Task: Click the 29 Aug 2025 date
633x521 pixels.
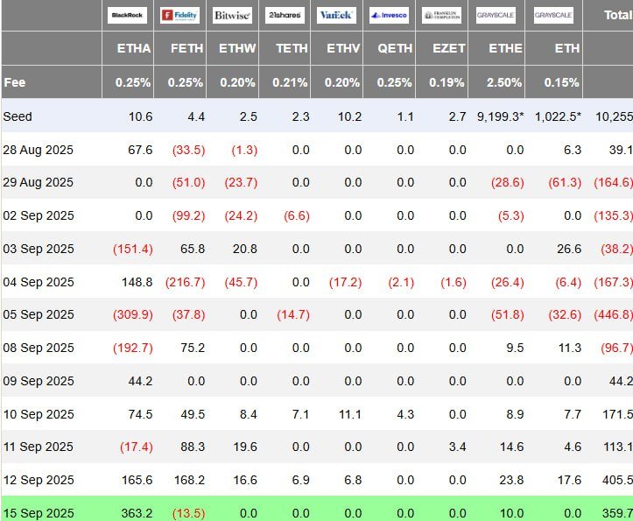Action: tap(39, 182)
